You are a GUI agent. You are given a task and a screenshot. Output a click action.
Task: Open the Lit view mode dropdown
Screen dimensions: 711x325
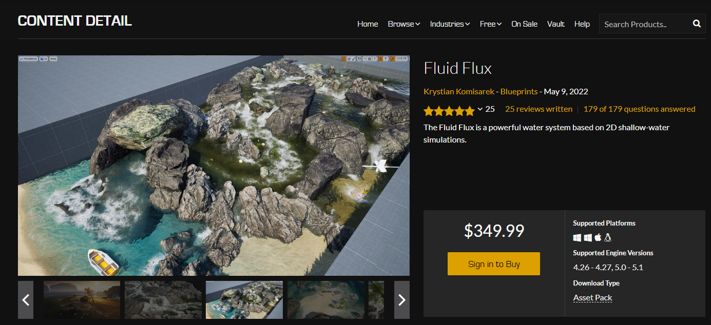pyautogui.click(x=43, y=58)
